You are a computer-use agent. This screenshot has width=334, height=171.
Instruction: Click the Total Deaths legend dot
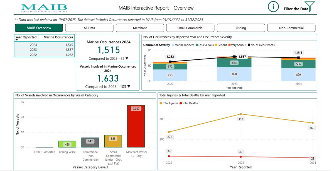tap(180, 103)
